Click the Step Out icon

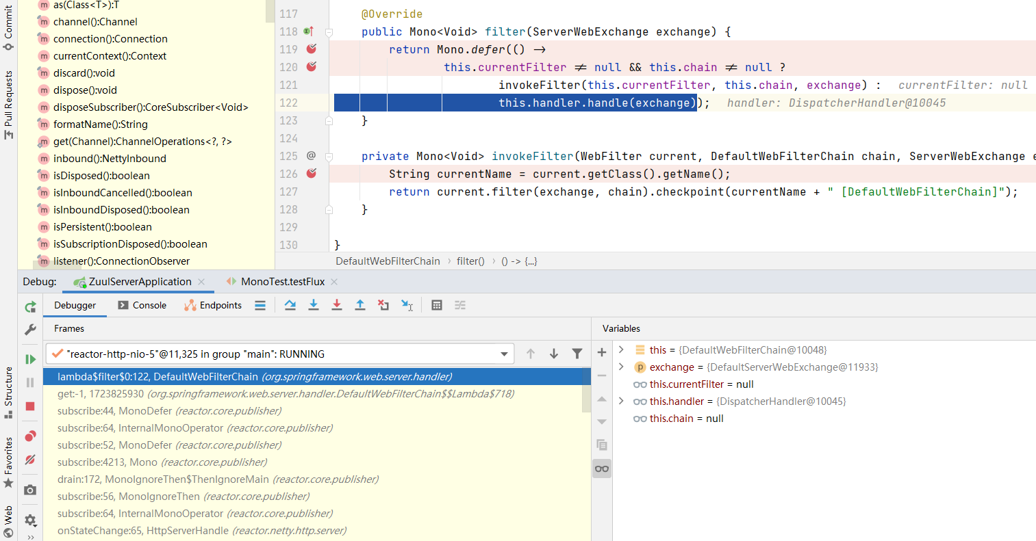(360, 305)
